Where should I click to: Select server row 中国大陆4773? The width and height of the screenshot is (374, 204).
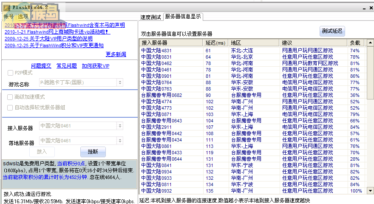point(252,108)
